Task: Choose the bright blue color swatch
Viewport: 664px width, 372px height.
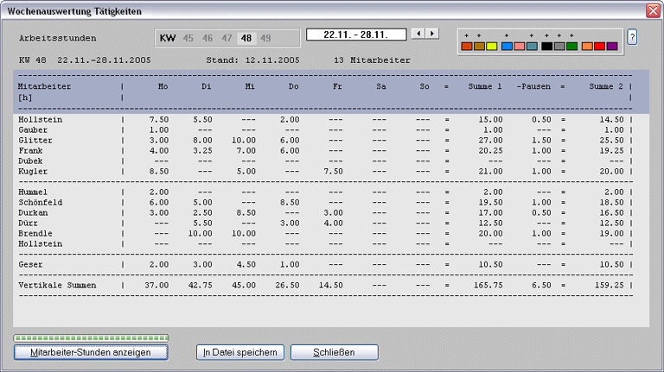Action: [507, 46]
